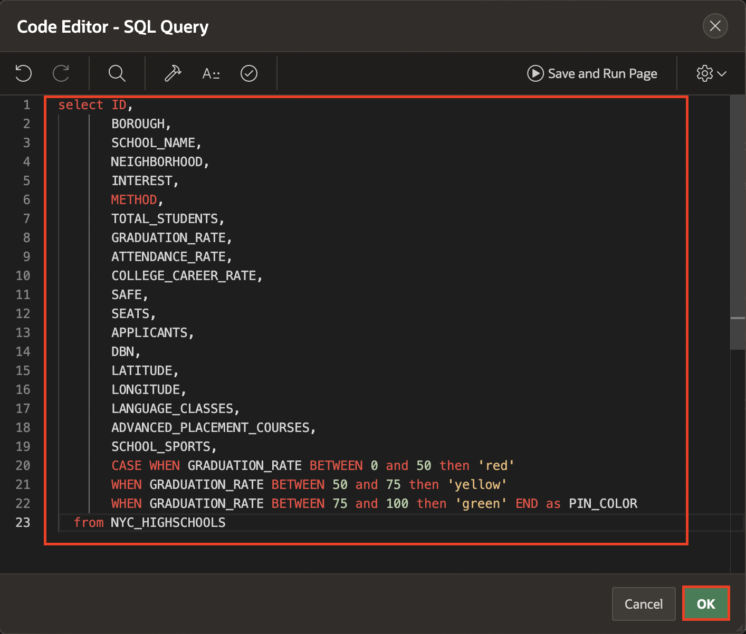
Task: Open the Find search icon
Action: (x=117, y=73)
